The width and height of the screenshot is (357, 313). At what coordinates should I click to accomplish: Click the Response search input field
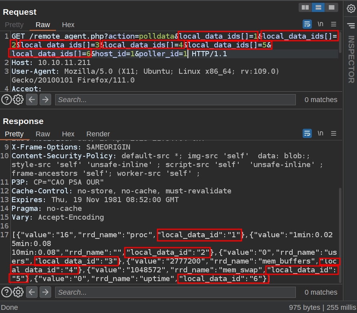tap(175, 292)
